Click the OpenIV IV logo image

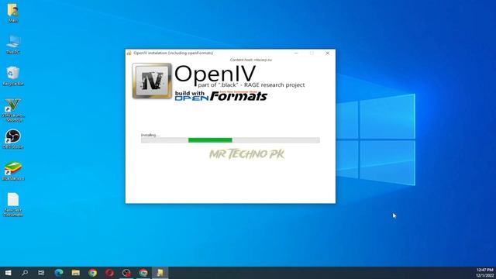(152, 81)
